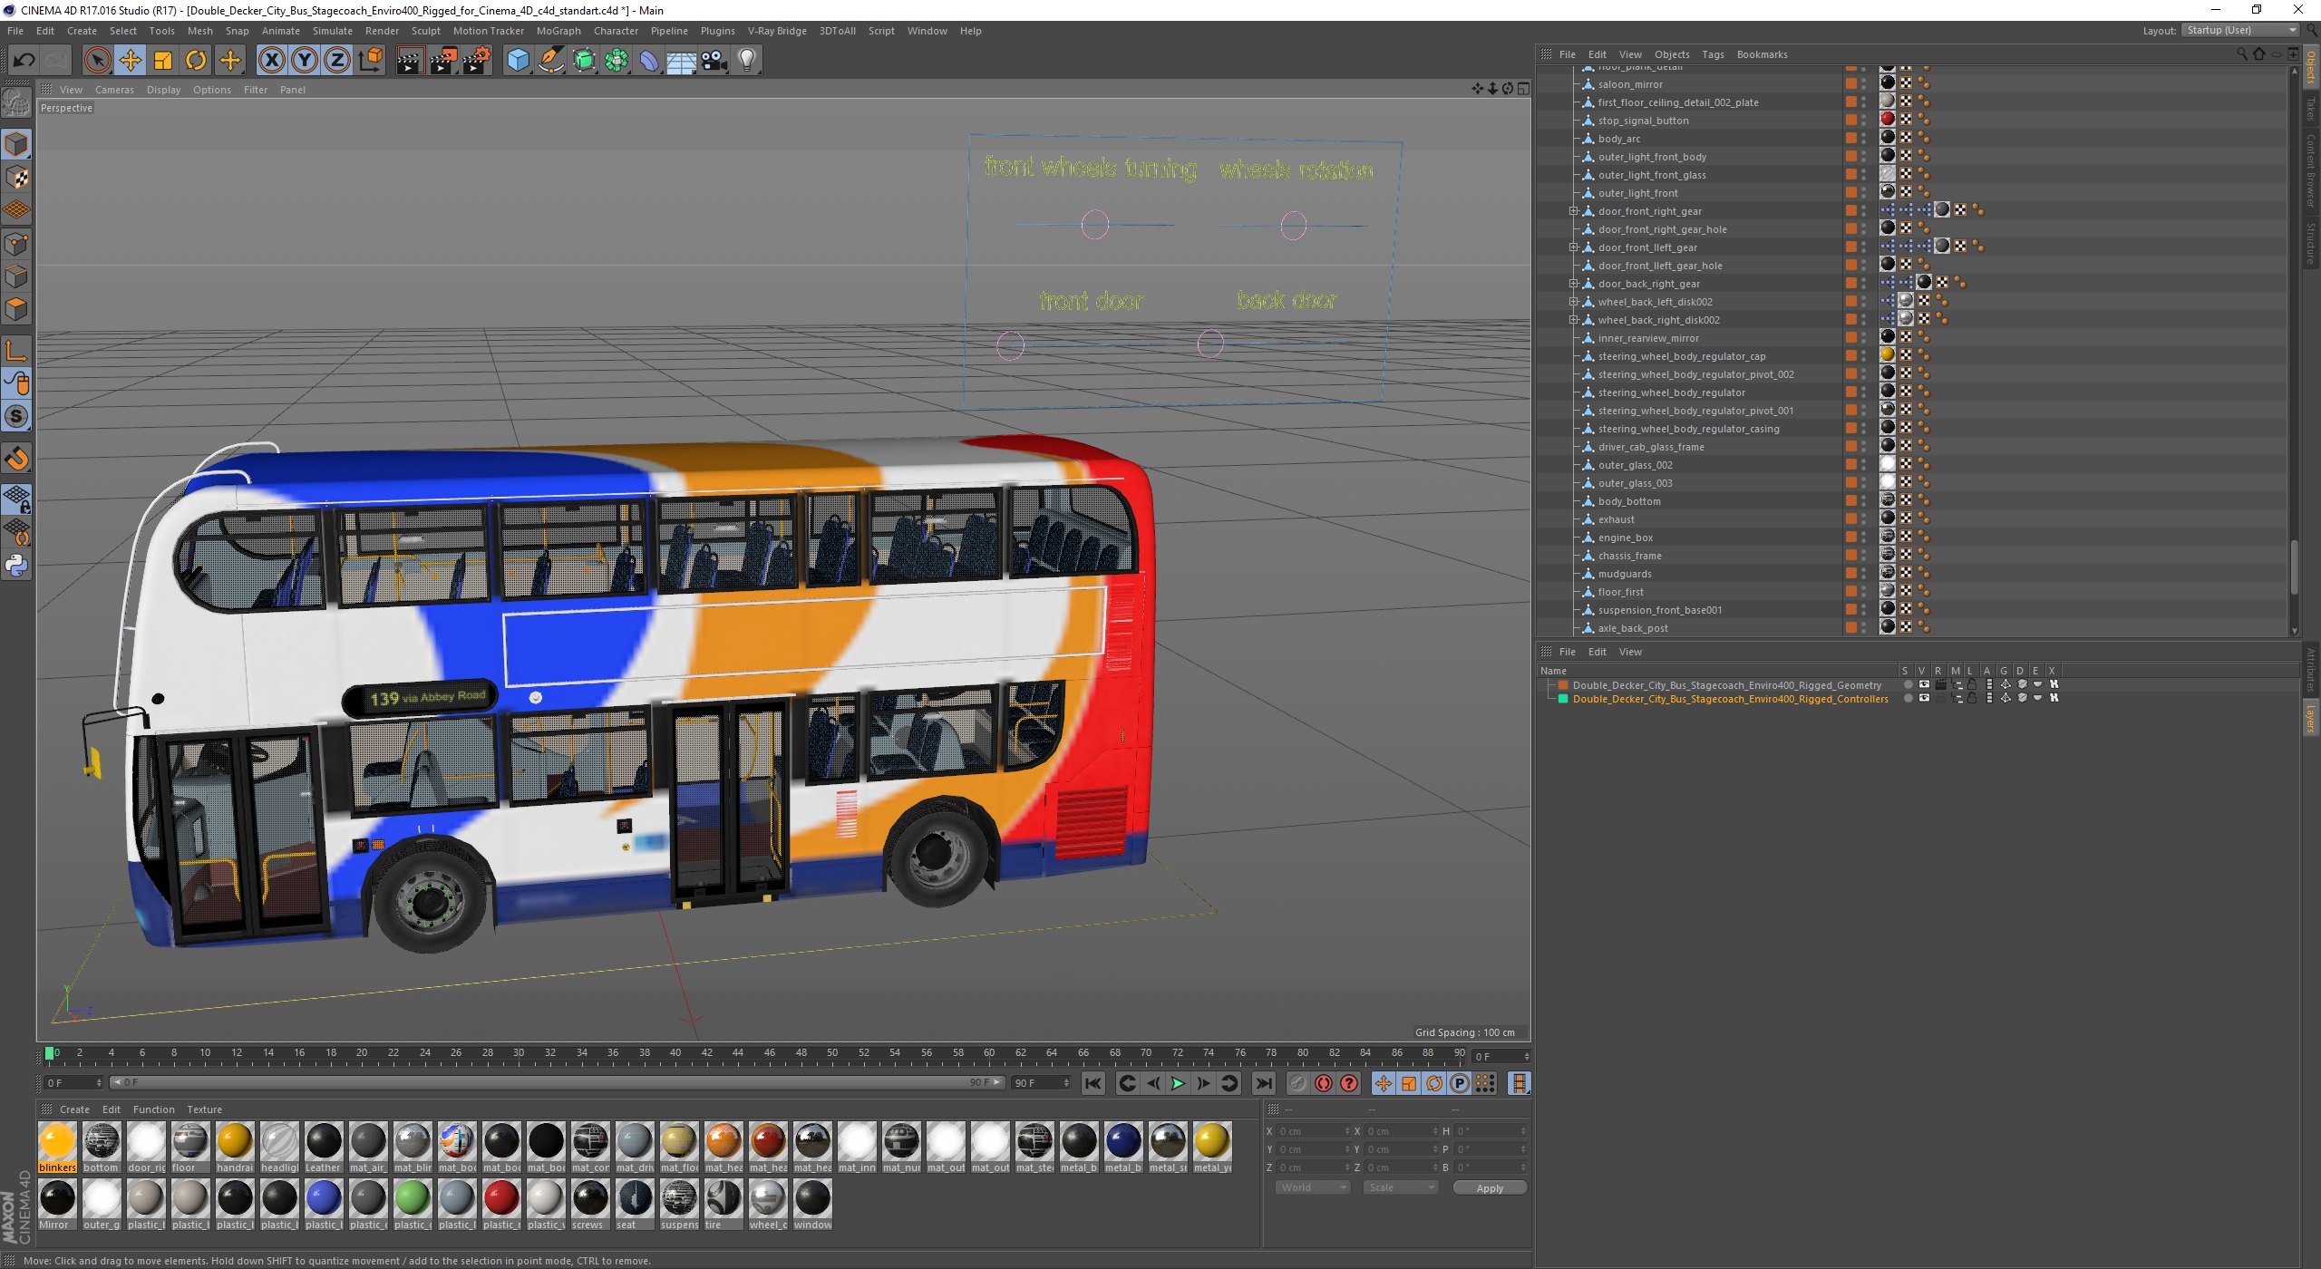Image resolution: width=2321 pixels, height=1269 pixels.
Task: Open the Python script icon in sidebar
Action: (16, 566)
